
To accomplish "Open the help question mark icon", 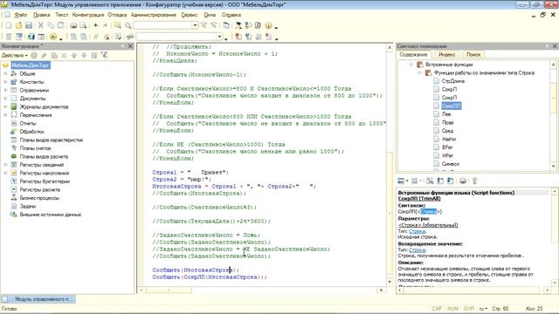I will point(248,25).
